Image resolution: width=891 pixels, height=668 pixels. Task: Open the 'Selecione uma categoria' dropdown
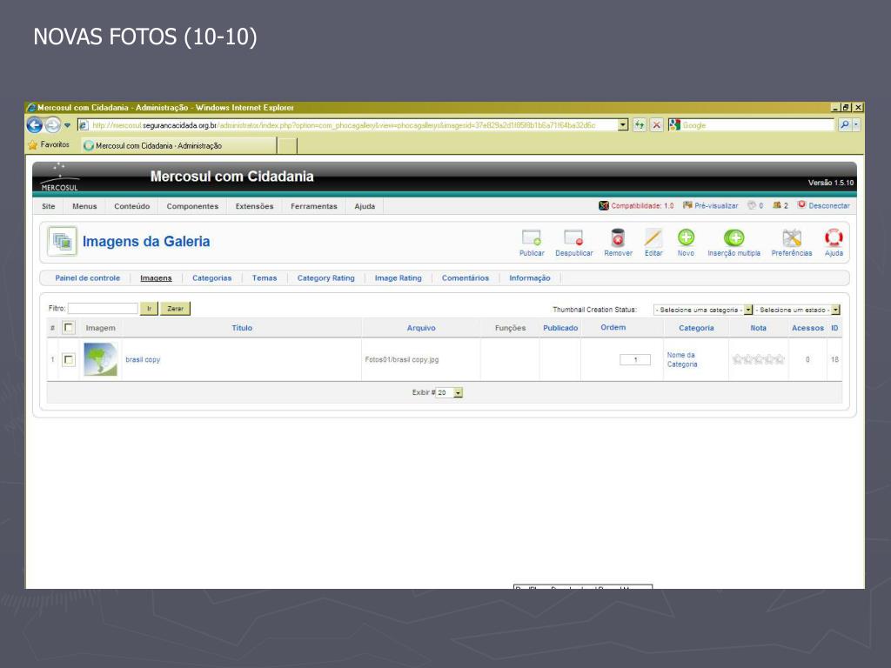pos(703,310)
